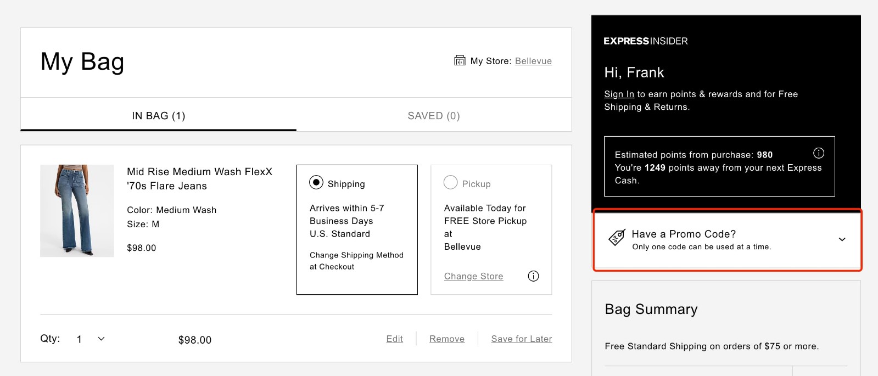878x376 pixels.
Task: Open the Qty quantity dropdown
Action: pos(91,339)
